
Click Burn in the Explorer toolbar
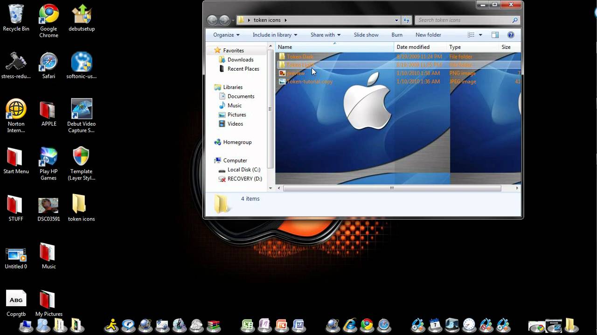pos(397,35)
